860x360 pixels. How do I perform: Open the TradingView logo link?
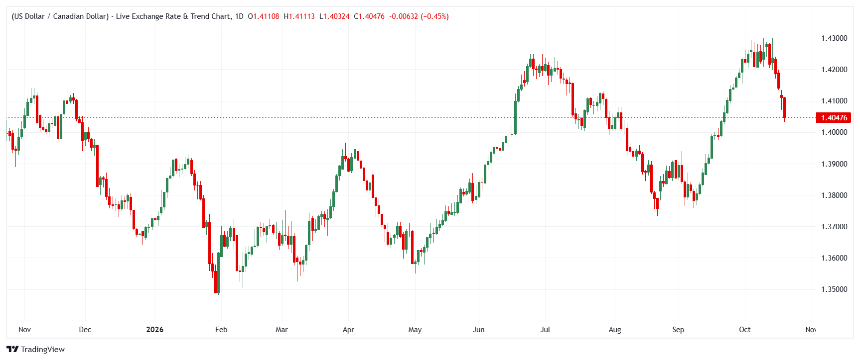(x=35, y=349)
